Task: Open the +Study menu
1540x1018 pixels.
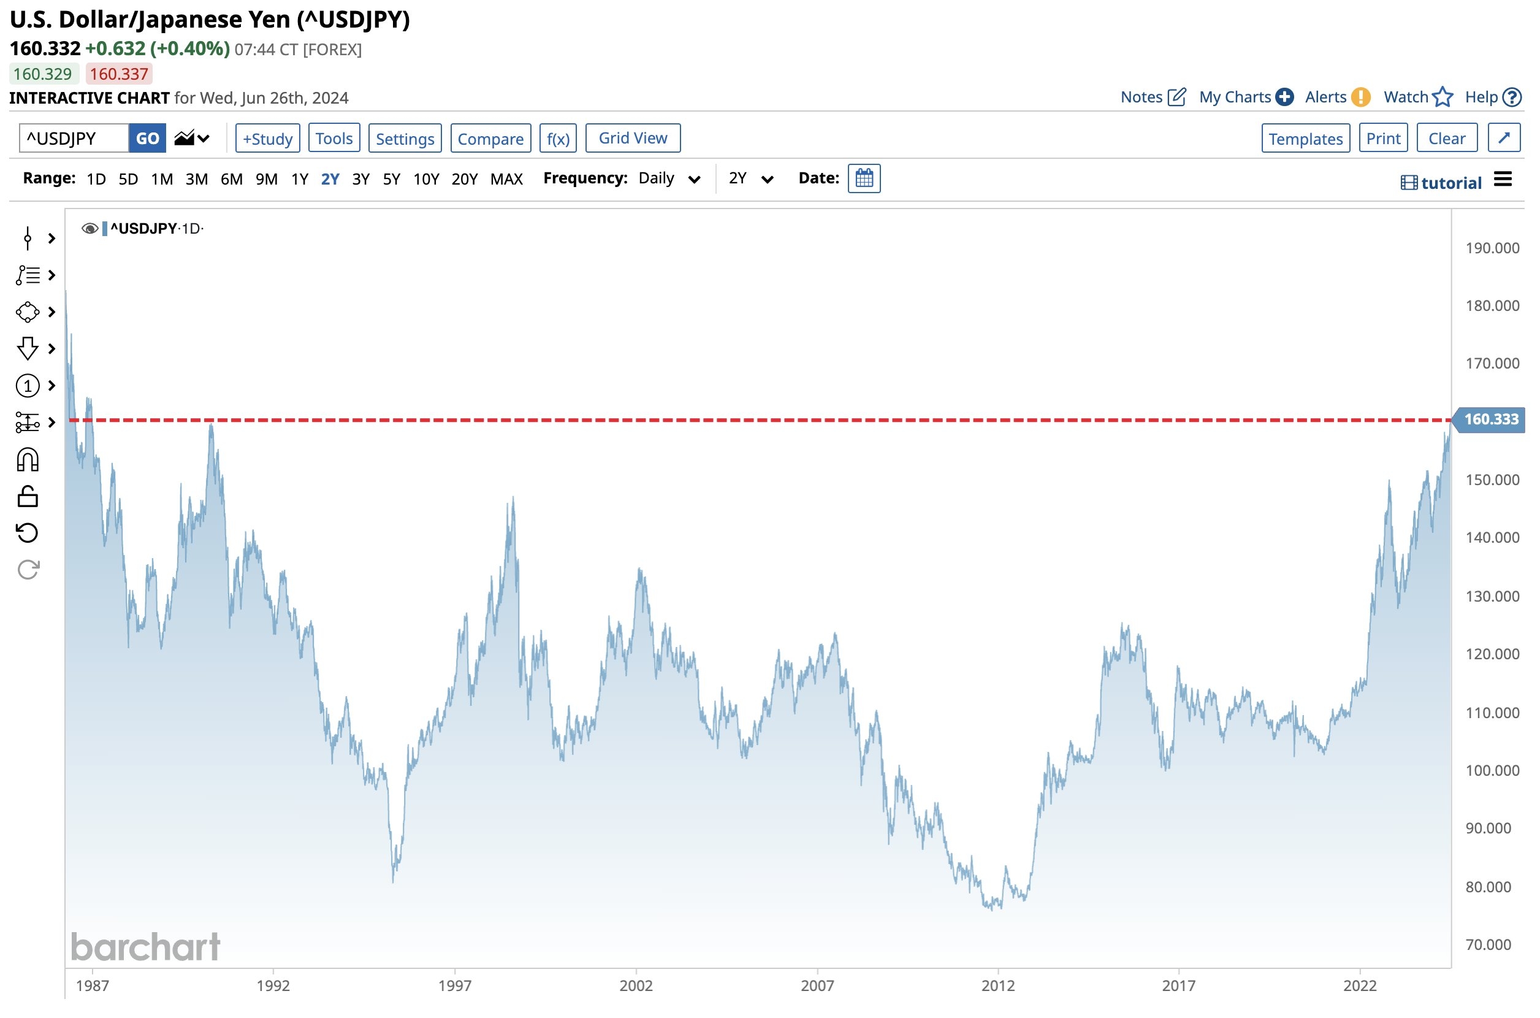Action: pos(267,138)
